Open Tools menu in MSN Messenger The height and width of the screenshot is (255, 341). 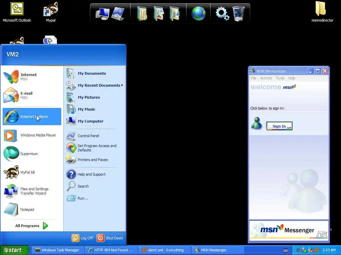(x=280, y=78)
